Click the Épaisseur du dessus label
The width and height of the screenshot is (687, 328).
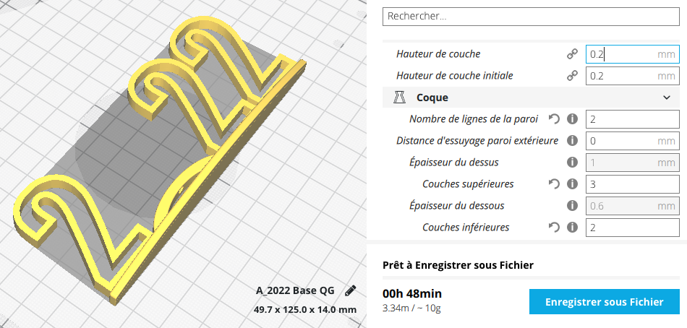pyautogui.click(x=454, y=163)
